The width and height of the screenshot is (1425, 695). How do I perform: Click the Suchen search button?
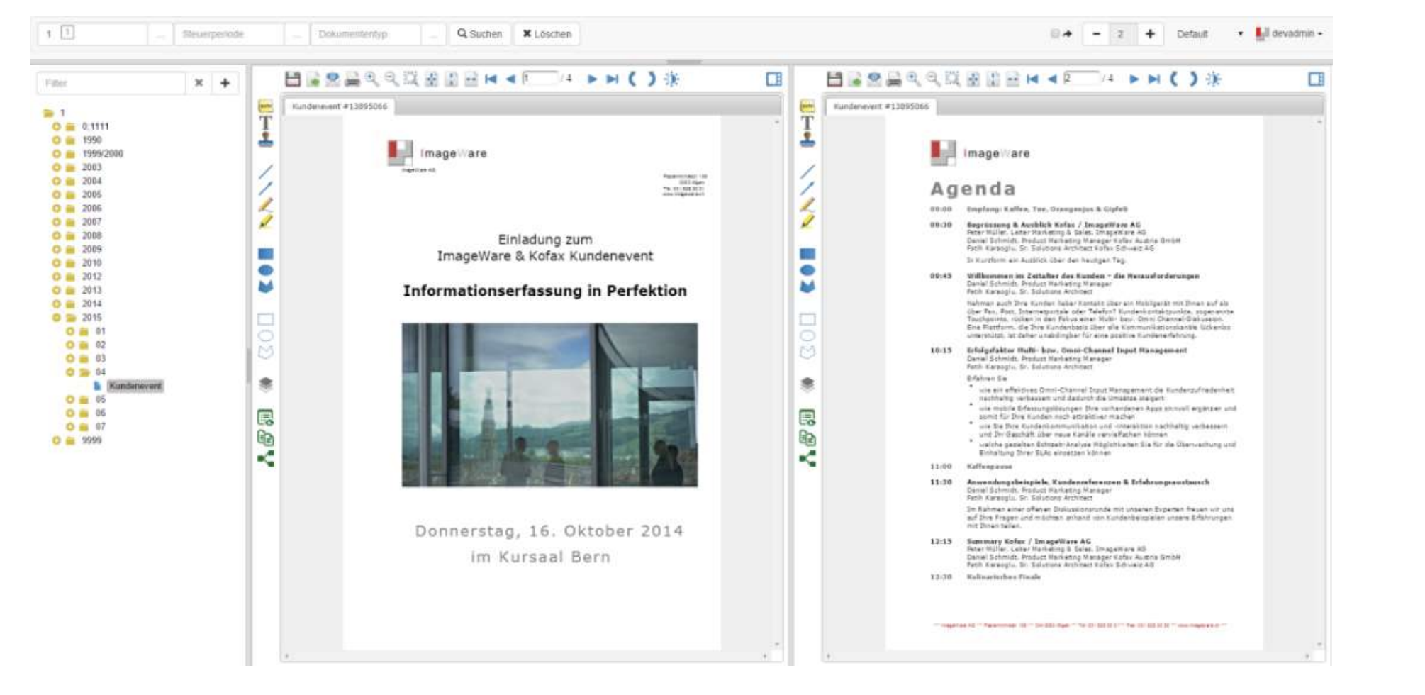[x=480, y=33]
